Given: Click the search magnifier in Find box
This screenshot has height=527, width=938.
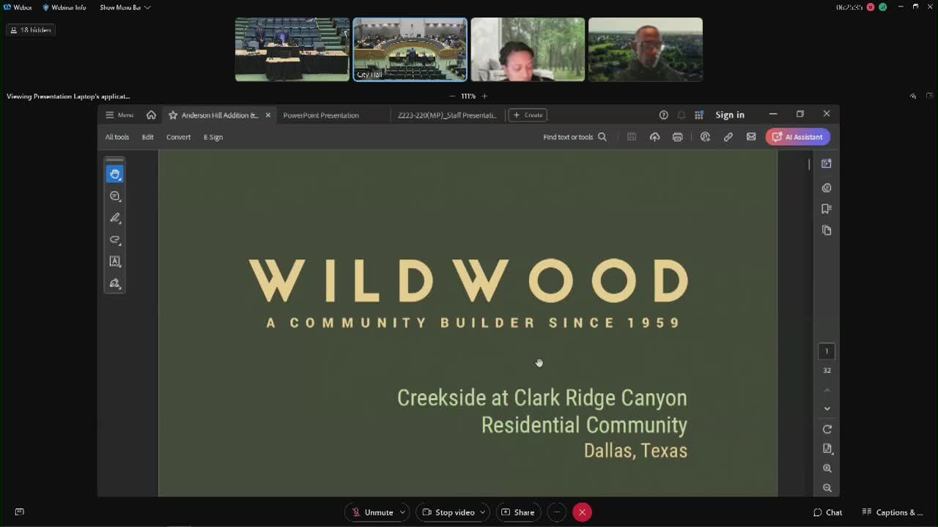Looking at the screenshot, I should point(602,137).
